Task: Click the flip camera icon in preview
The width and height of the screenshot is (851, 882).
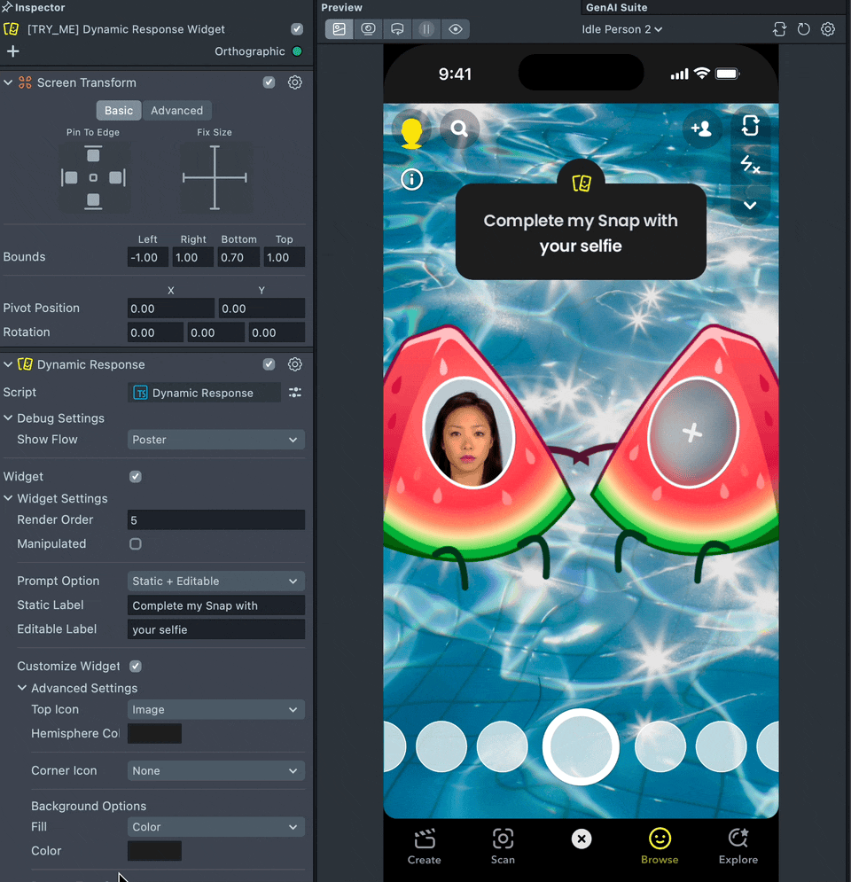Action: [x=750, y=126]
